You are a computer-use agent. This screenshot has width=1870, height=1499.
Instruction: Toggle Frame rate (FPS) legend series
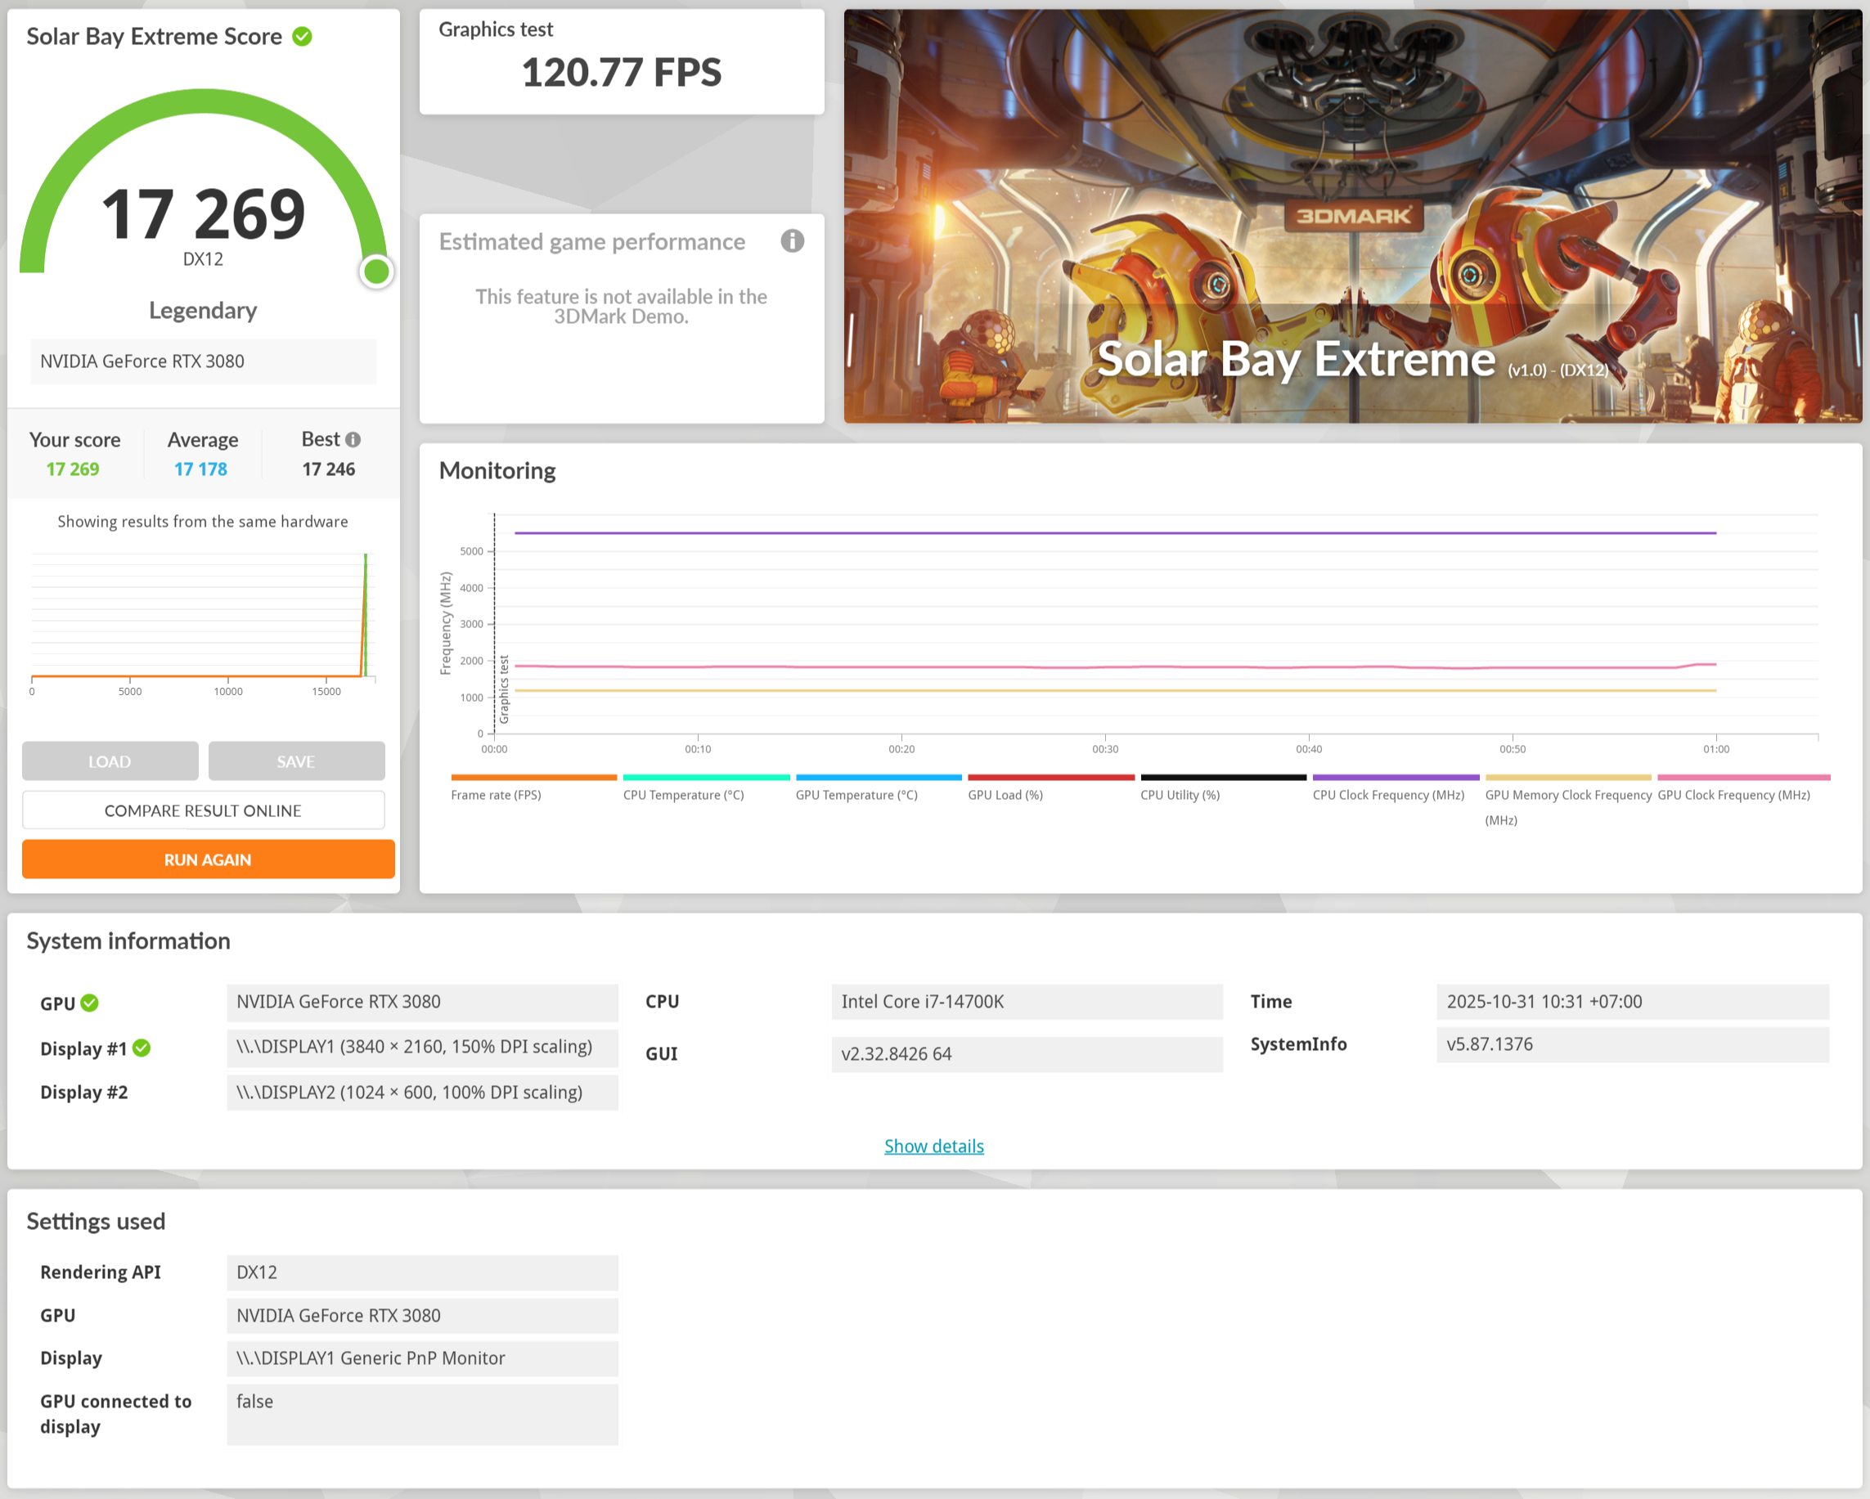point(496,794)
